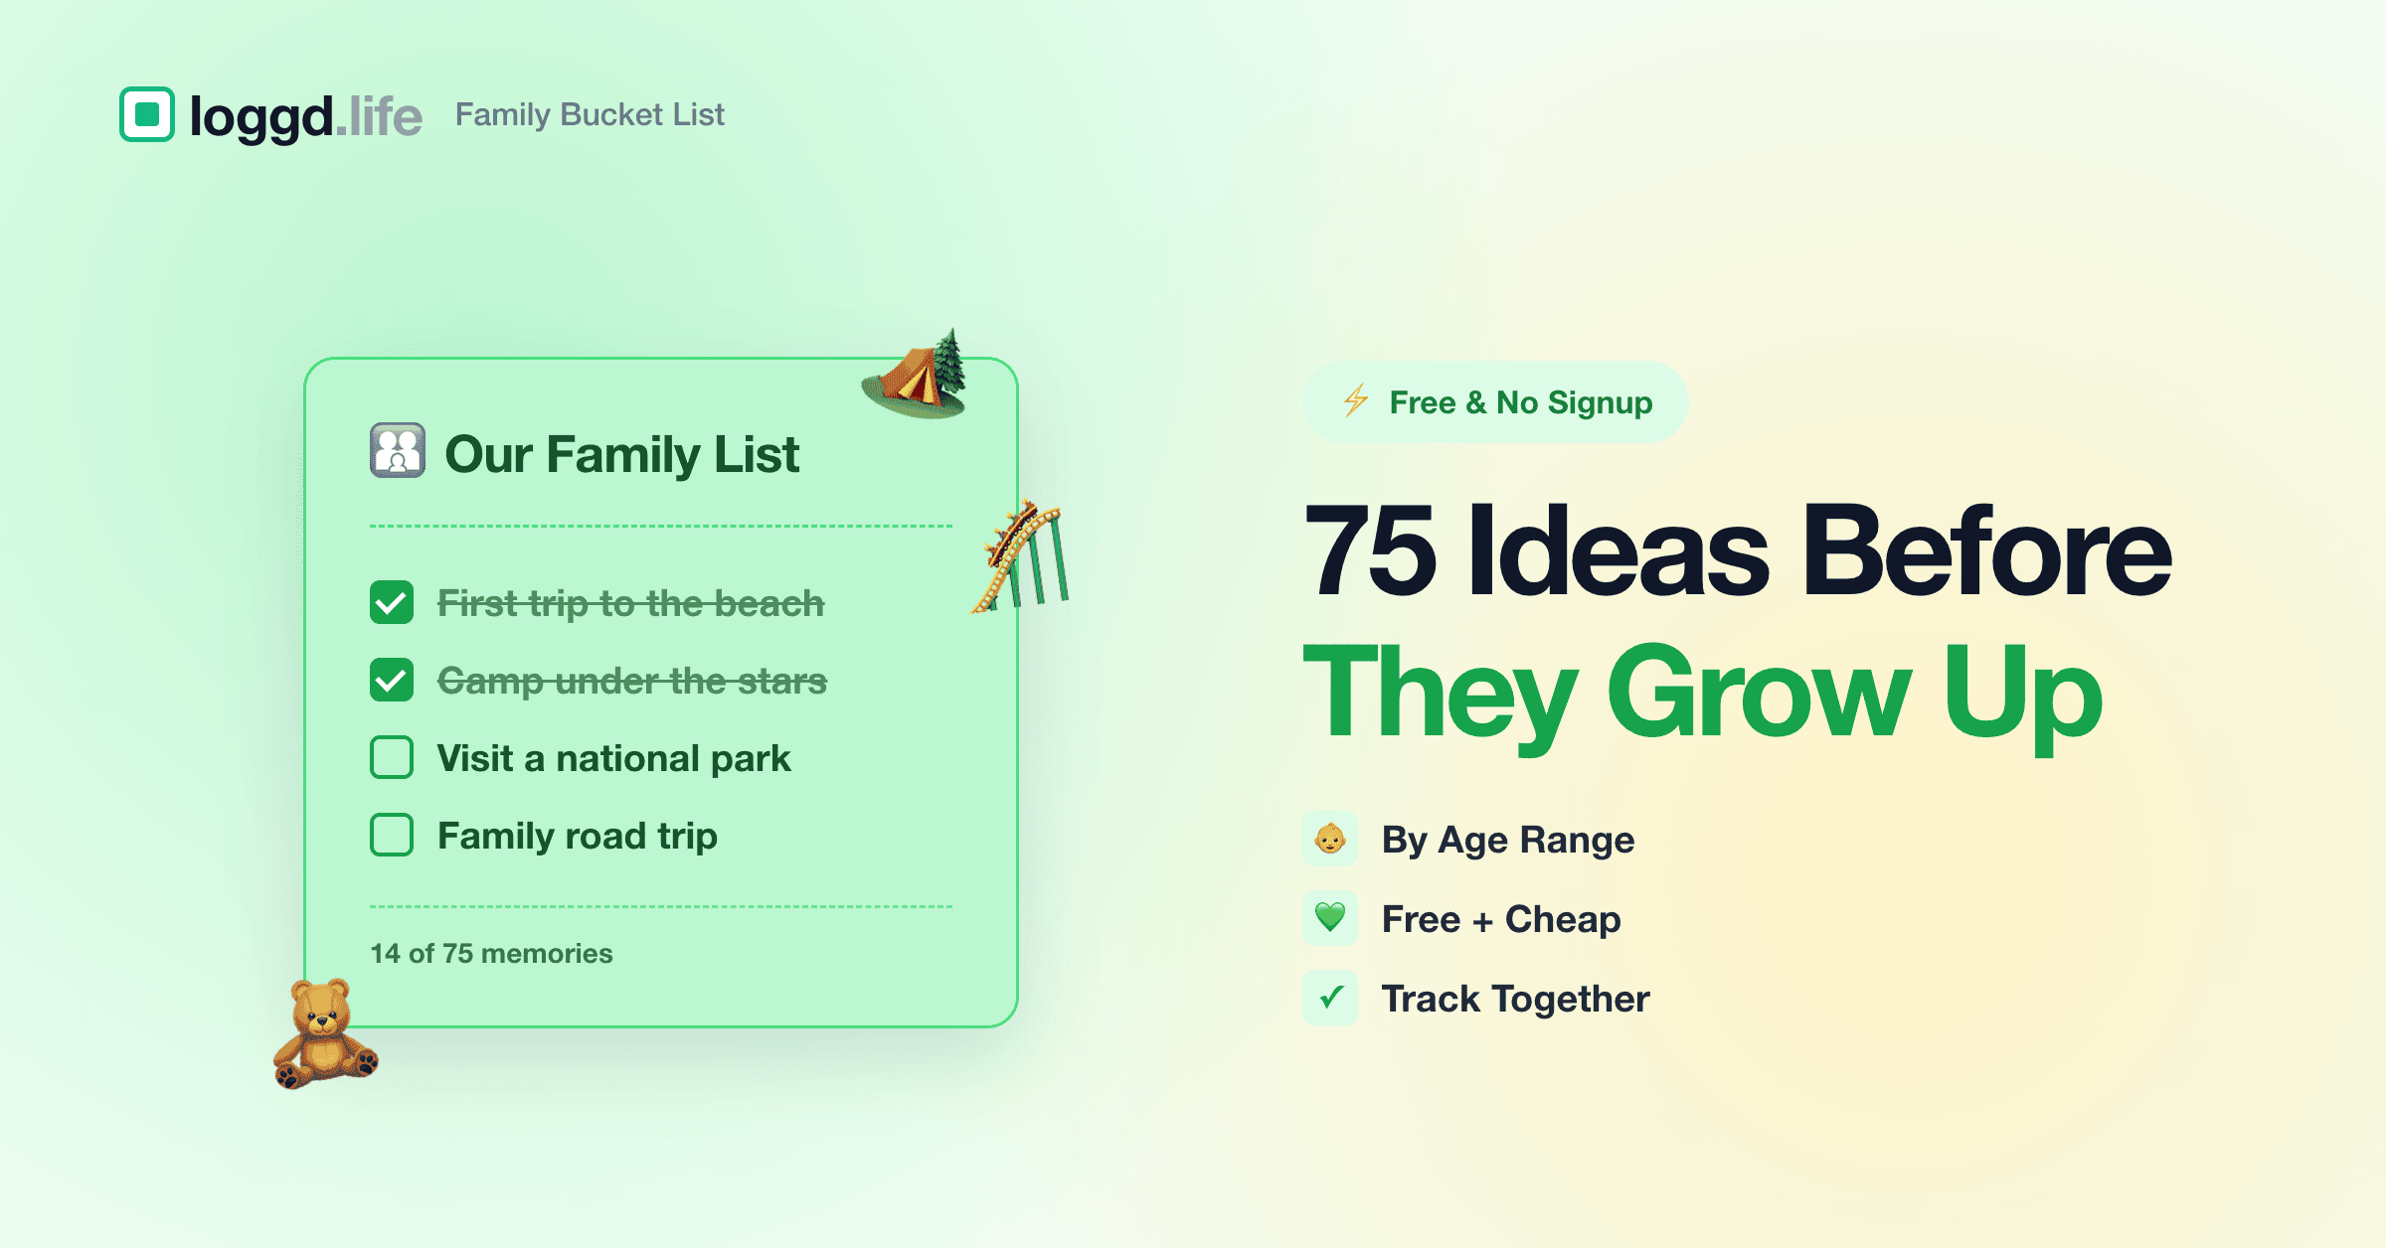2386x1248 pixels.
Task: Click the Free & No Signup pill badge
Action: pyautogui.click(x=1495, y=401)
